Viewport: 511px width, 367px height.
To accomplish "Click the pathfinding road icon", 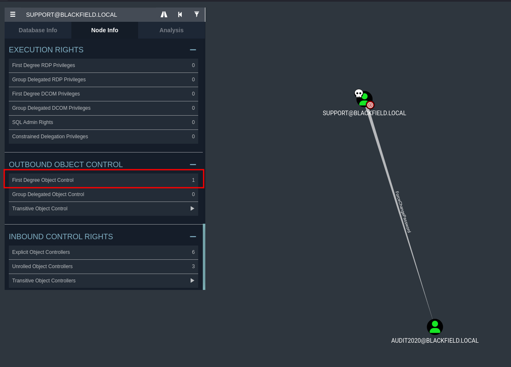I will [x=164, y=15].
